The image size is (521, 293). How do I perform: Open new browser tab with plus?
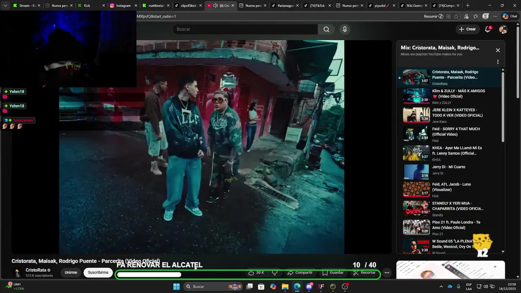(468, 5)
